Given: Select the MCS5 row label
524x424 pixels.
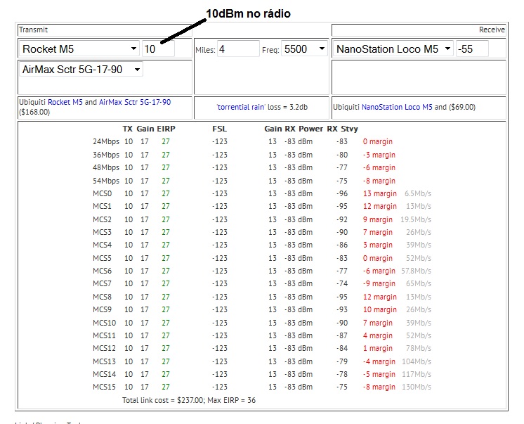Looking at the screenshot, I should (x=103, y=258).
